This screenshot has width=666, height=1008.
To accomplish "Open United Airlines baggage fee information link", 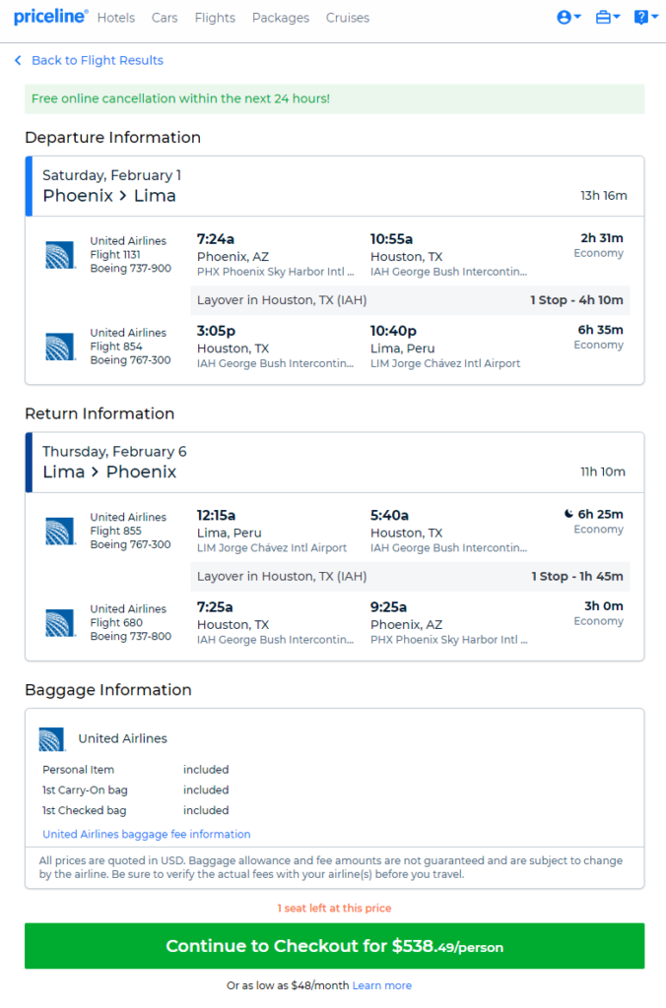I will [x=146, y=834].
